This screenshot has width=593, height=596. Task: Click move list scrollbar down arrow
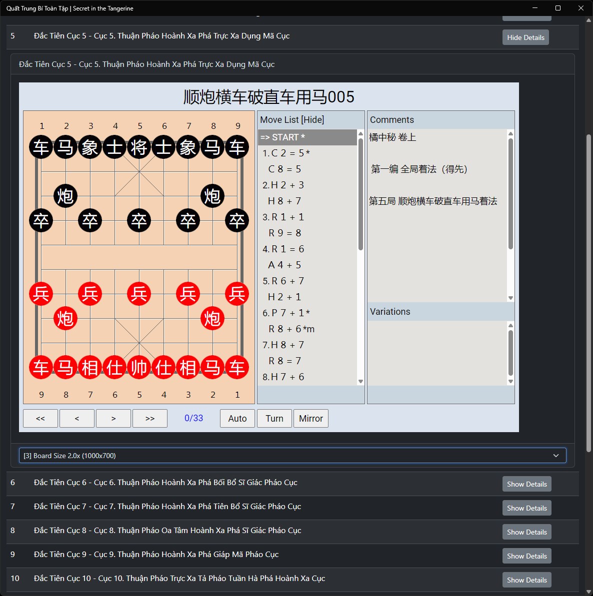pos(360,381)
